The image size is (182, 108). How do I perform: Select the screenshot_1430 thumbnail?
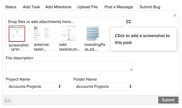click(17, 34)
